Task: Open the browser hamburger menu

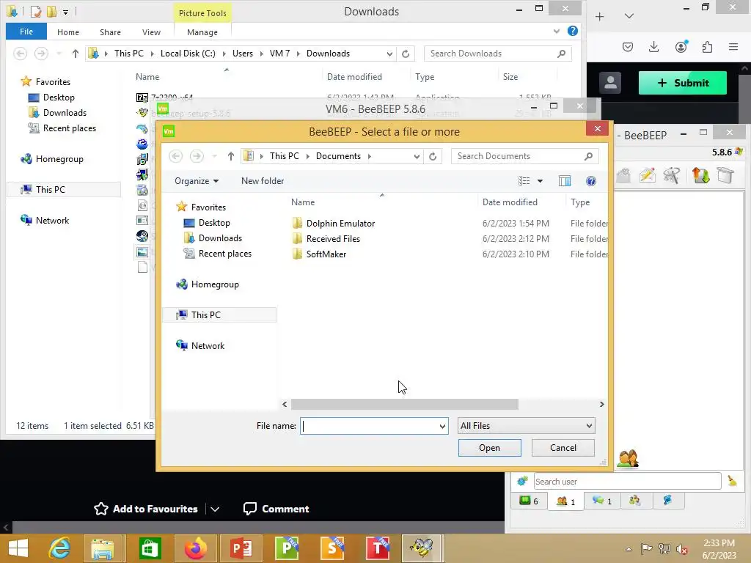Action: tap(733, 46)
